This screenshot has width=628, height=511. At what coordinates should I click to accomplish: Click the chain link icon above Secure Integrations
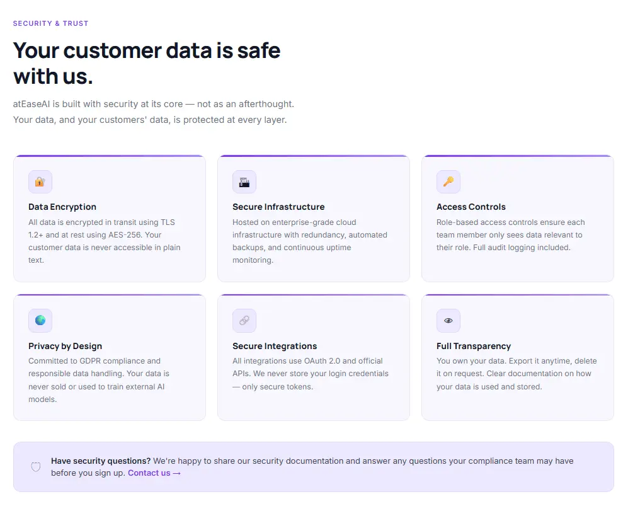coord(244,321)
